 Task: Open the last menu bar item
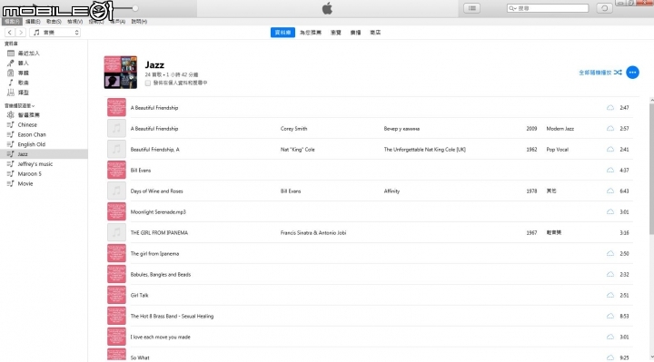tap(139, 21)
